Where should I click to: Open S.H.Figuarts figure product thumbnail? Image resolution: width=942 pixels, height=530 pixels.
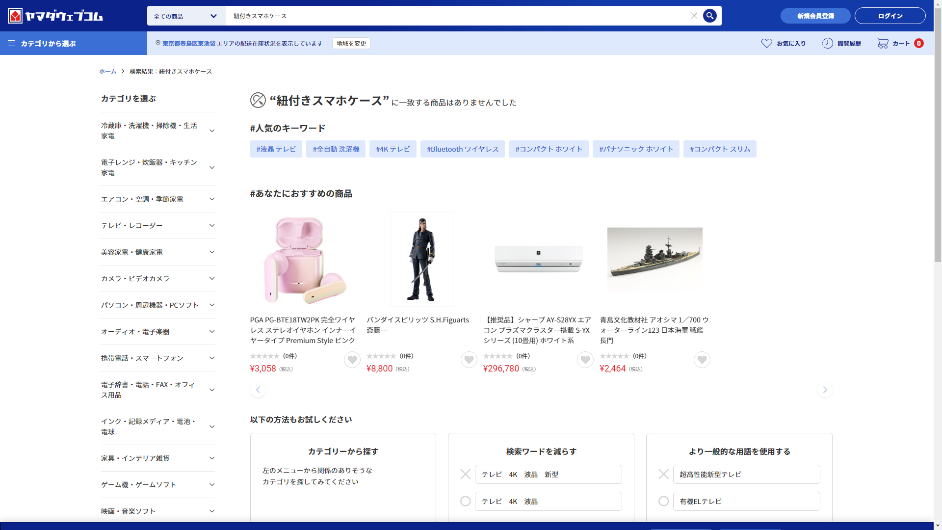pyautogui.click(x=421, y=259)
